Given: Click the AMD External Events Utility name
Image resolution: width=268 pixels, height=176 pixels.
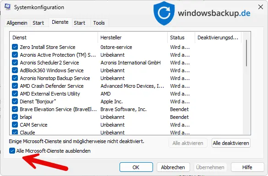Looking at the screenshot, I should tap(50, 94).
